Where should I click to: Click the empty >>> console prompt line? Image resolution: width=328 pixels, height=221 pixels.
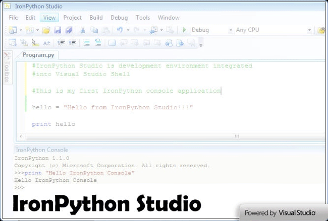pyautogui.click(x=19, y=188)
